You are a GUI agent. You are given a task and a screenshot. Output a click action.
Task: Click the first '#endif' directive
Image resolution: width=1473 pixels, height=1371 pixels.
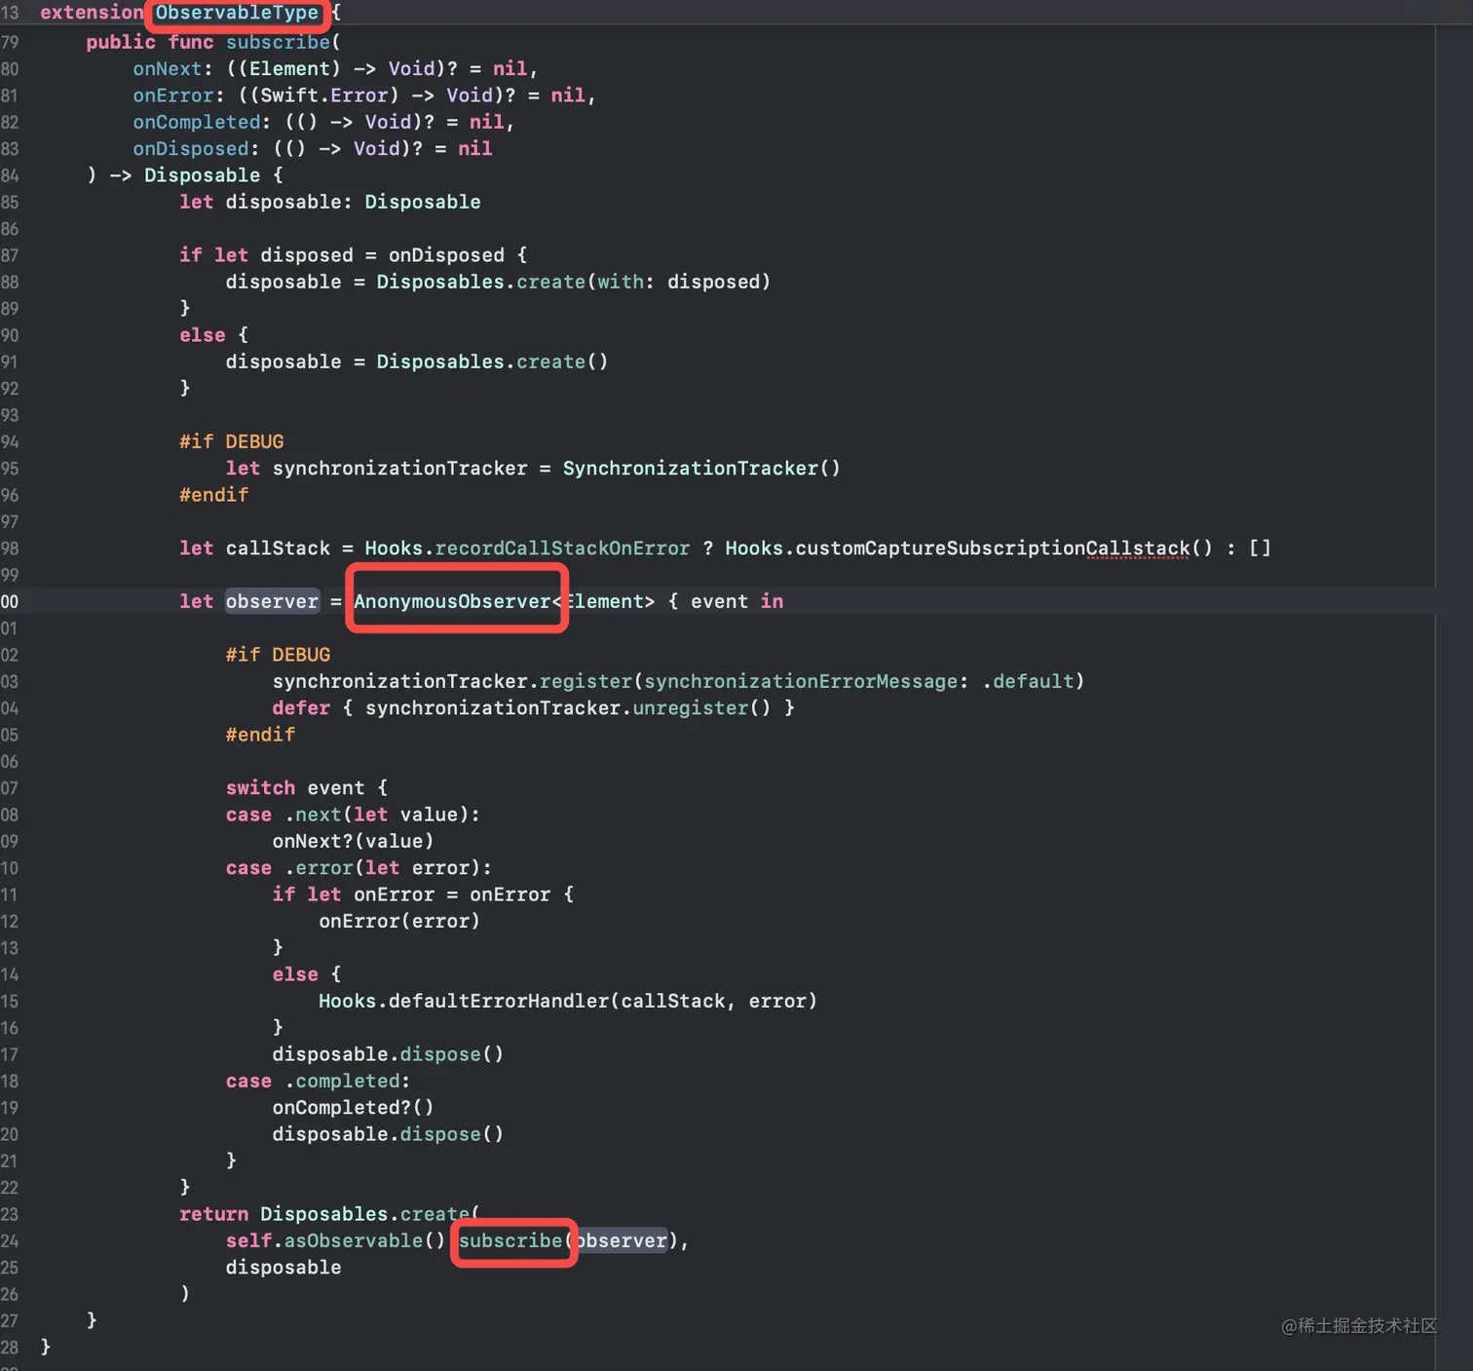214,495
